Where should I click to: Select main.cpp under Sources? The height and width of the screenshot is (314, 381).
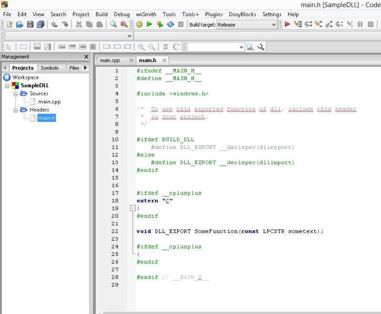pos(50,101)
